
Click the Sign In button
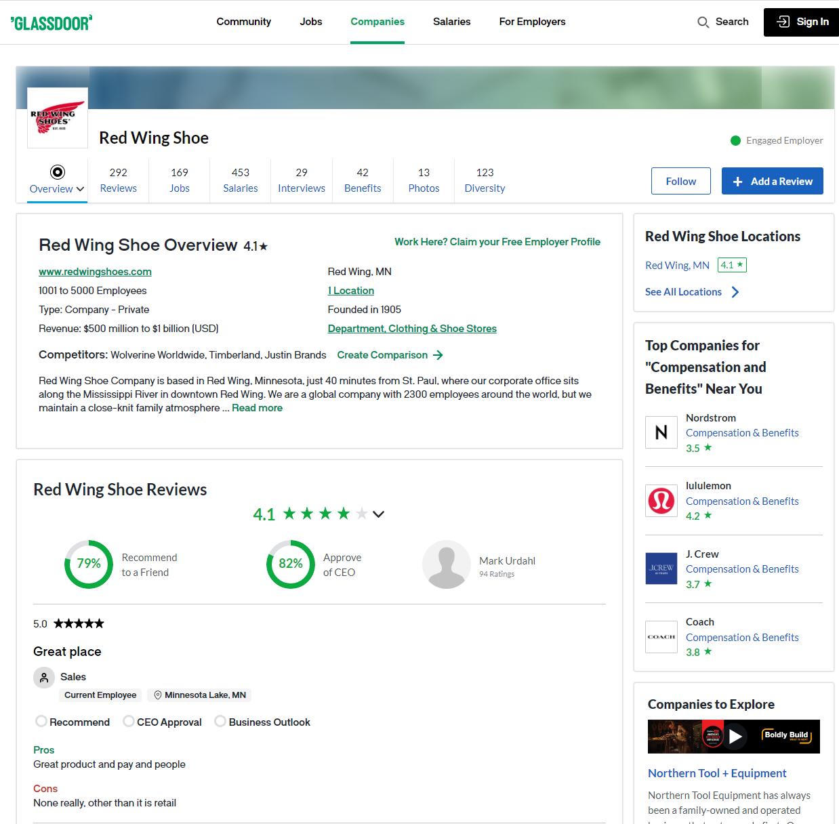[801, 22]
